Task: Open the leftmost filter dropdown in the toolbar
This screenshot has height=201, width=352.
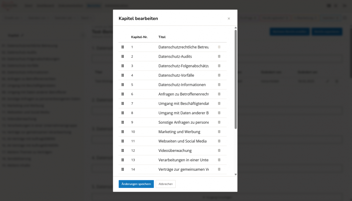Action: pos(12,18)
